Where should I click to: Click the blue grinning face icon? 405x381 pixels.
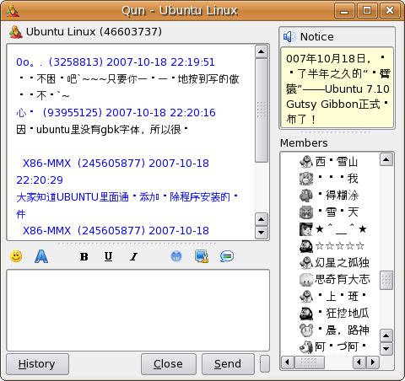[x=176, y=256]
